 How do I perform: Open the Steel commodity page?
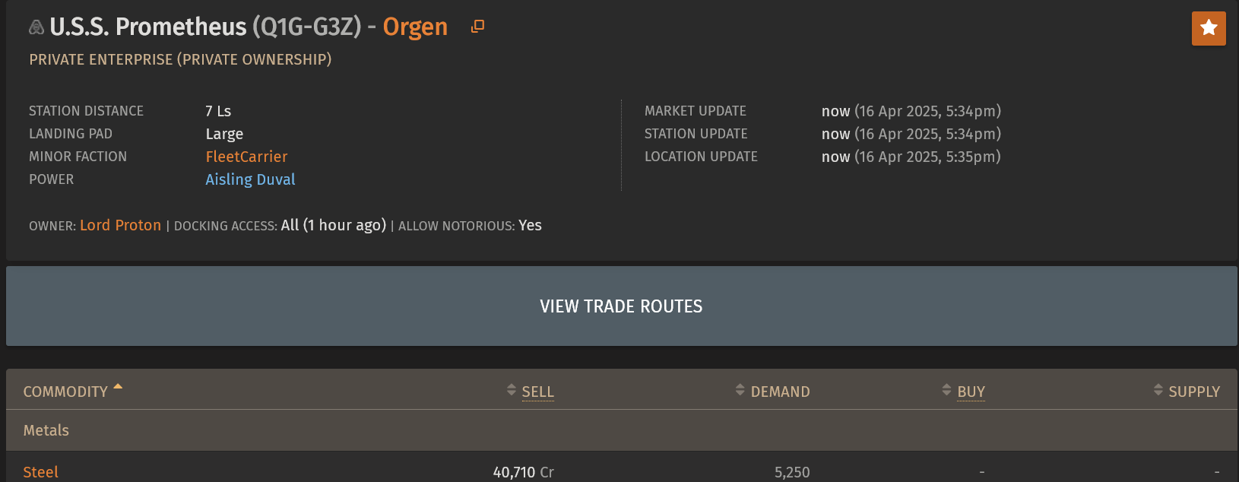pos(40,472)
